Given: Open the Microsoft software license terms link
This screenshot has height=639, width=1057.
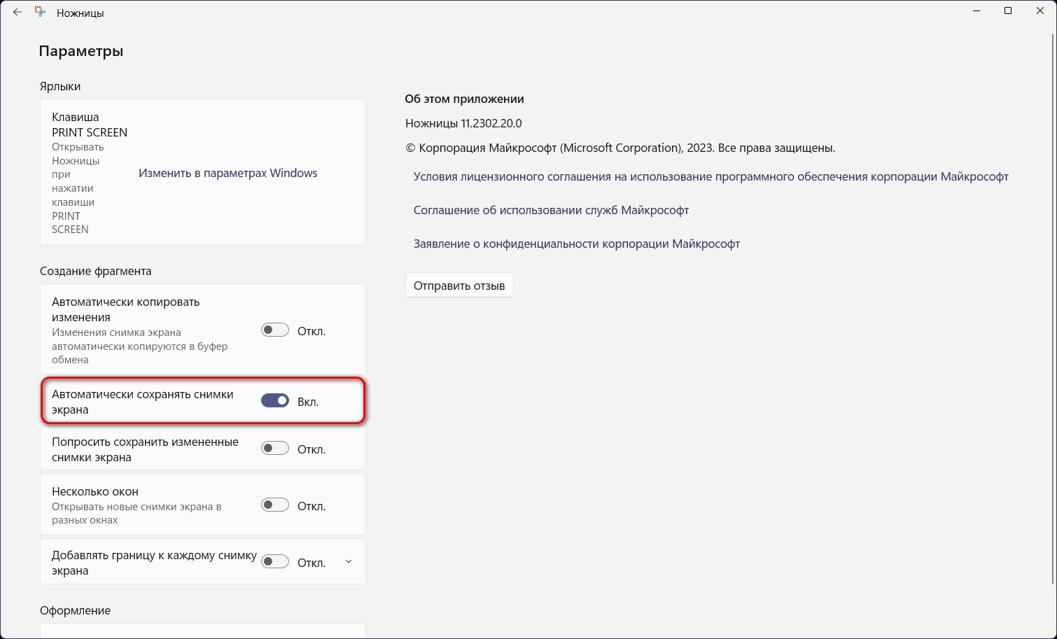Looking at the screenshot, I should pyautogui.click(x=710, y=176).
